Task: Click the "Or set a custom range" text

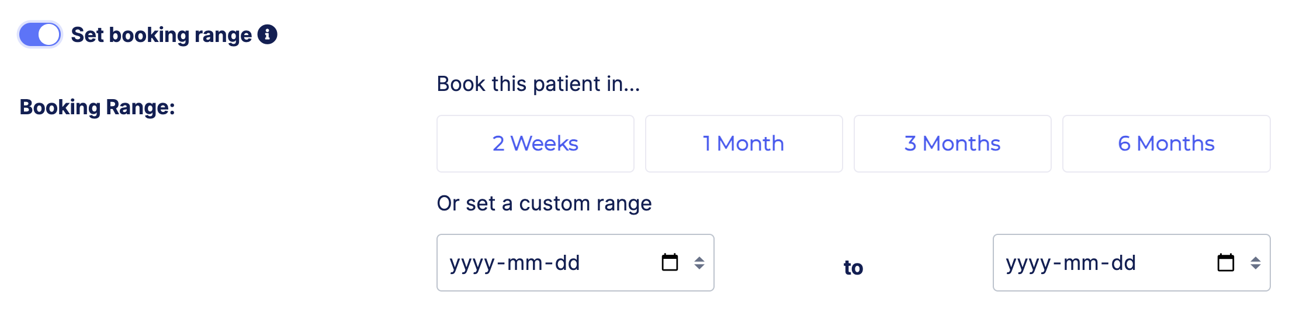Action: click(544, 203)
